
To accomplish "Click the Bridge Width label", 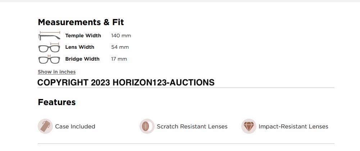I will pyautogui.click(x=82, y=59).
